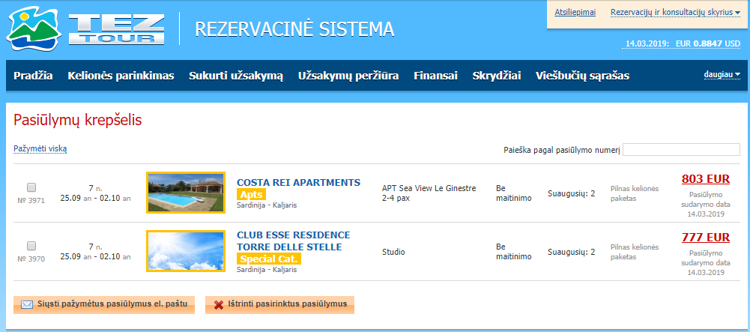Click the 777 EUR price link
The height and width of the screenshot is (332, 750).
[x=706, y=238]
